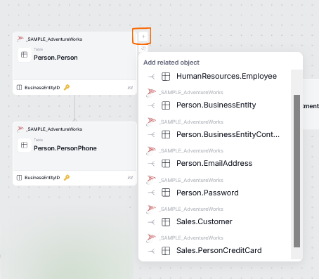The height and width of the screenshot is (279, 319).
Task: Click the relationship icon beside Person.EmailAddress
Action: click(152, 164)
